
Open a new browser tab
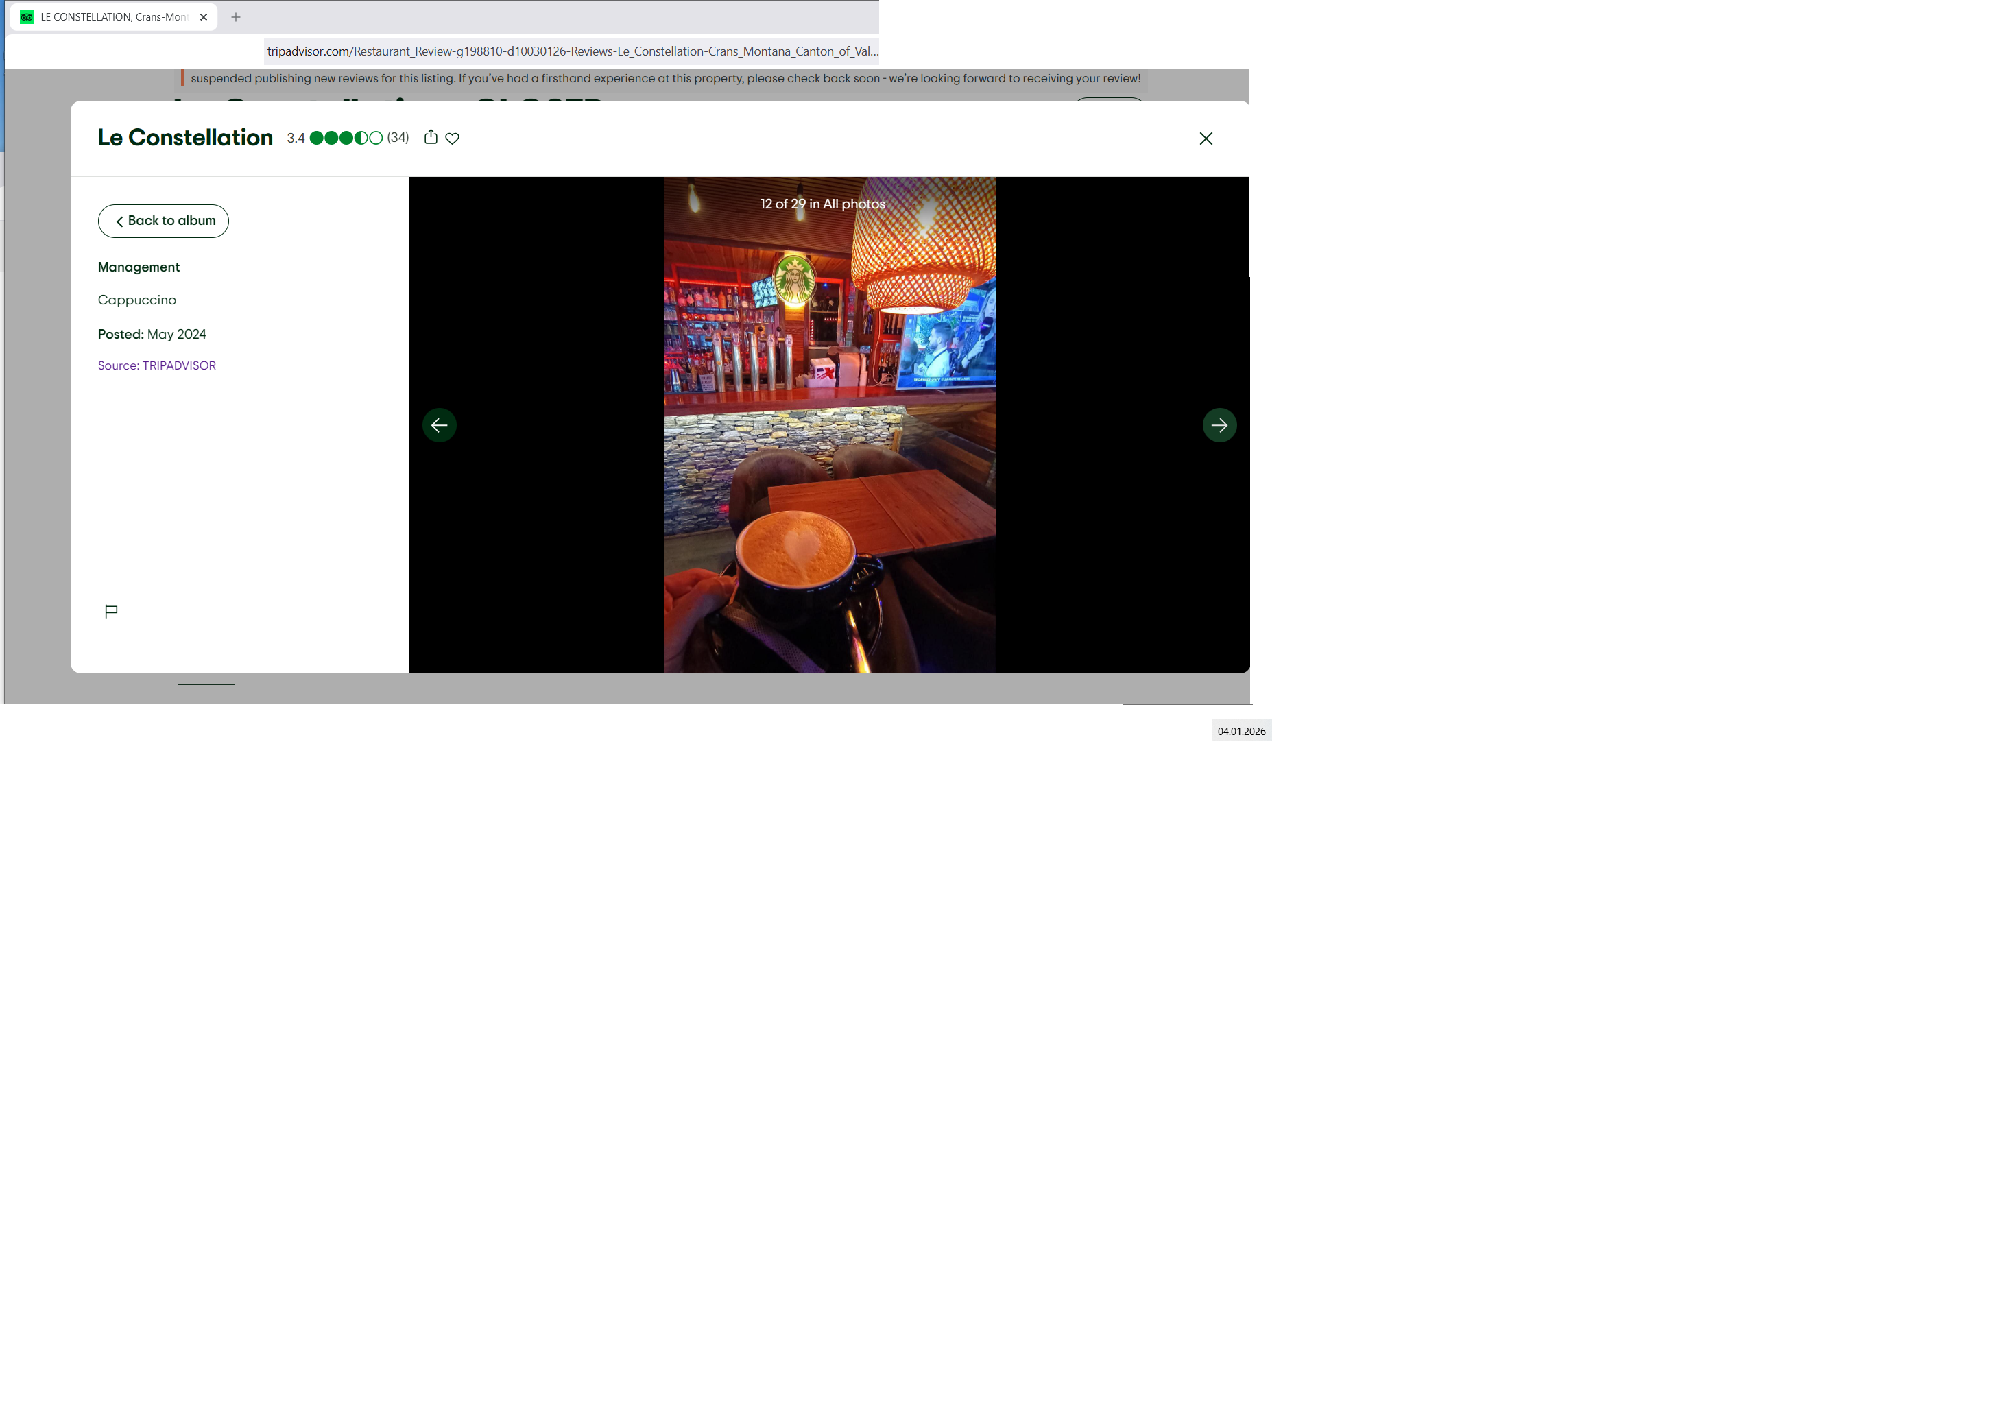(x=236, y=16)
